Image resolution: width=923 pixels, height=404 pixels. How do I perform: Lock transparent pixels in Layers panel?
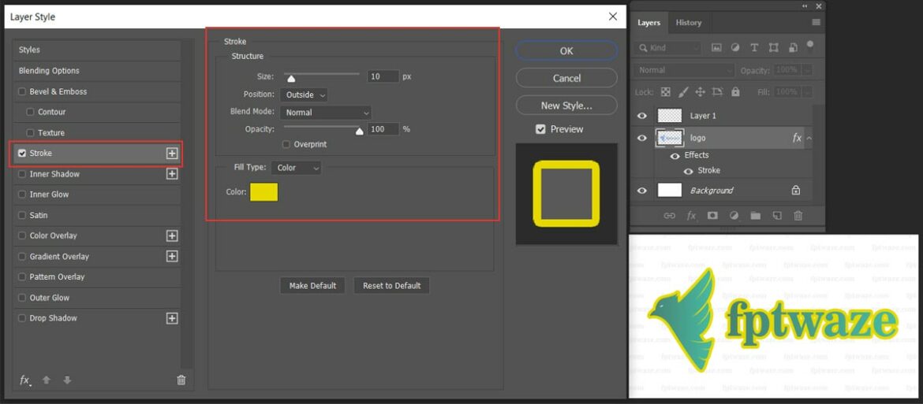pyautogui.click(x=665, y=92)
